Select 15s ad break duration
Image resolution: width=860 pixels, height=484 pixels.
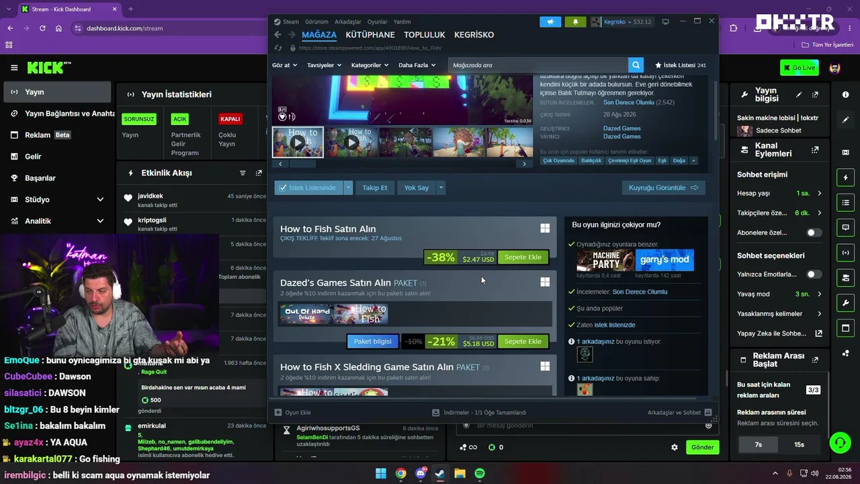click(x=800, y=444)
